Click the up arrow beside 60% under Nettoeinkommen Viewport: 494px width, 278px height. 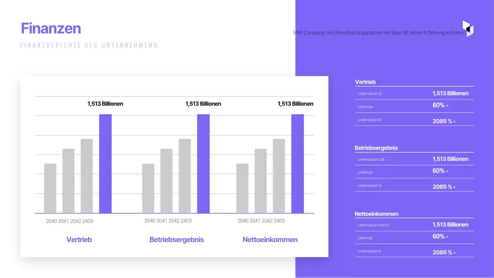pos(447,237)
